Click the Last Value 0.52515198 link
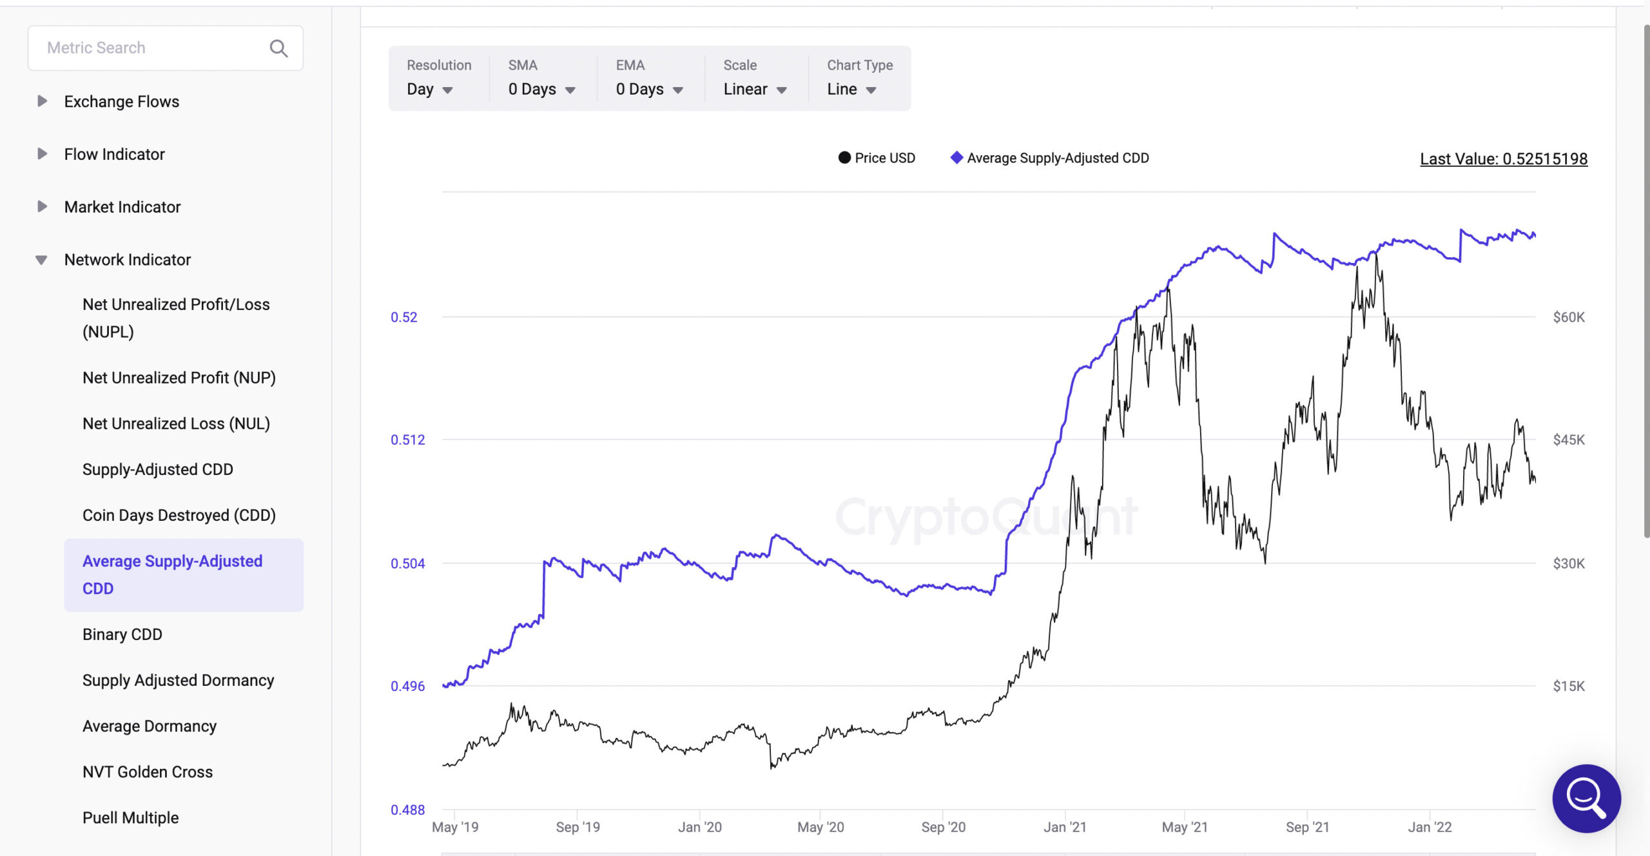The width and height of the screenshot is (1650, 856). click(x=1503, y=159)
